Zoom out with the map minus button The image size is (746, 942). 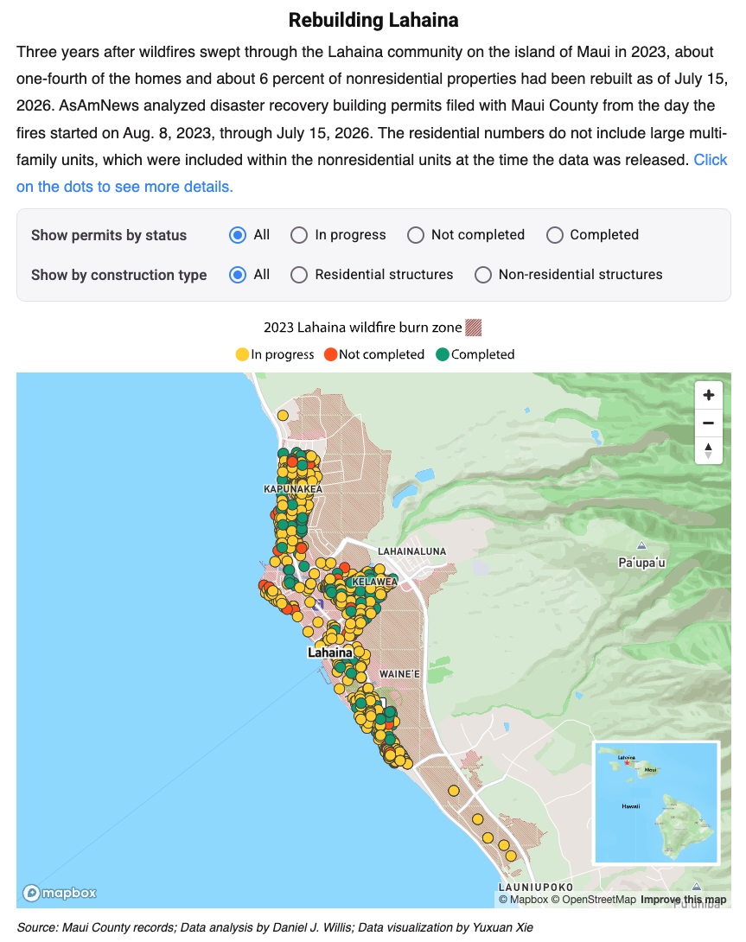708,423
